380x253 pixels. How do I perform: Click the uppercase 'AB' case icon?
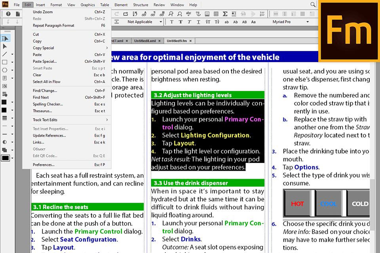point(244,22)
